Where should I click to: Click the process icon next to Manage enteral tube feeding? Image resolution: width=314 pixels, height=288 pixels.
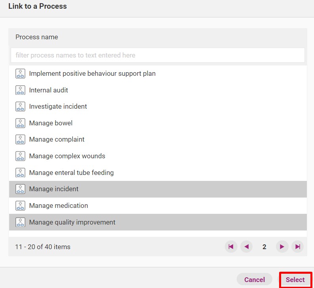point(20,173)
